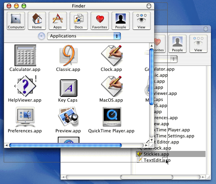Viewport: 216px width, 184px height.
Task: Open Favorites with heart icon
Action: pyautogui.click(x=100, y=21)
